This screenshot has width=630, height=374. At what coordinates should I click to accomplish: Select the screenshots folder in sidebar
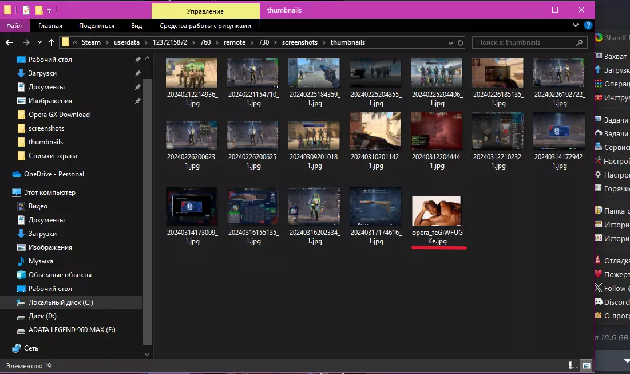[46, 128]
